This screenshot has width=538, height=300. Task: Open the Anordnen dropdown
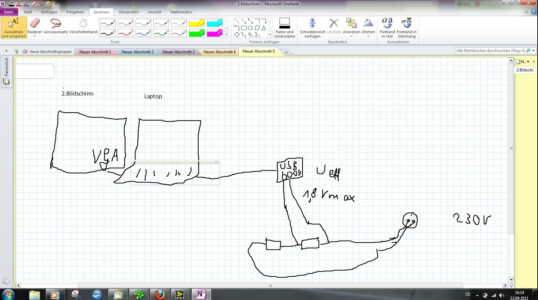pyautogui.click(x=352, y=27)
